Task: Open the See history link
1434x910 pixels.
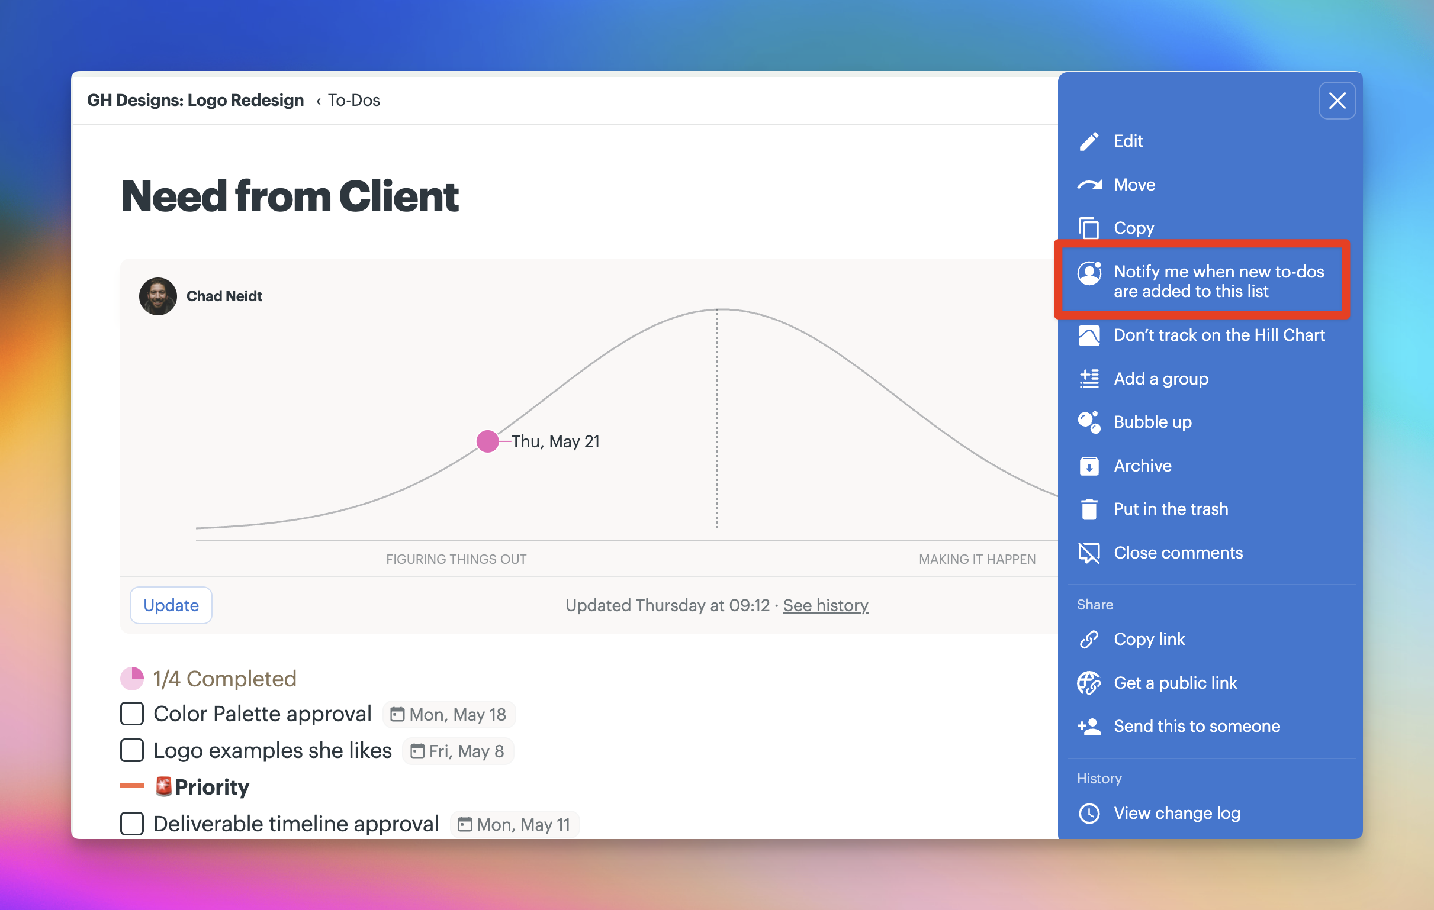Action: 825,605
